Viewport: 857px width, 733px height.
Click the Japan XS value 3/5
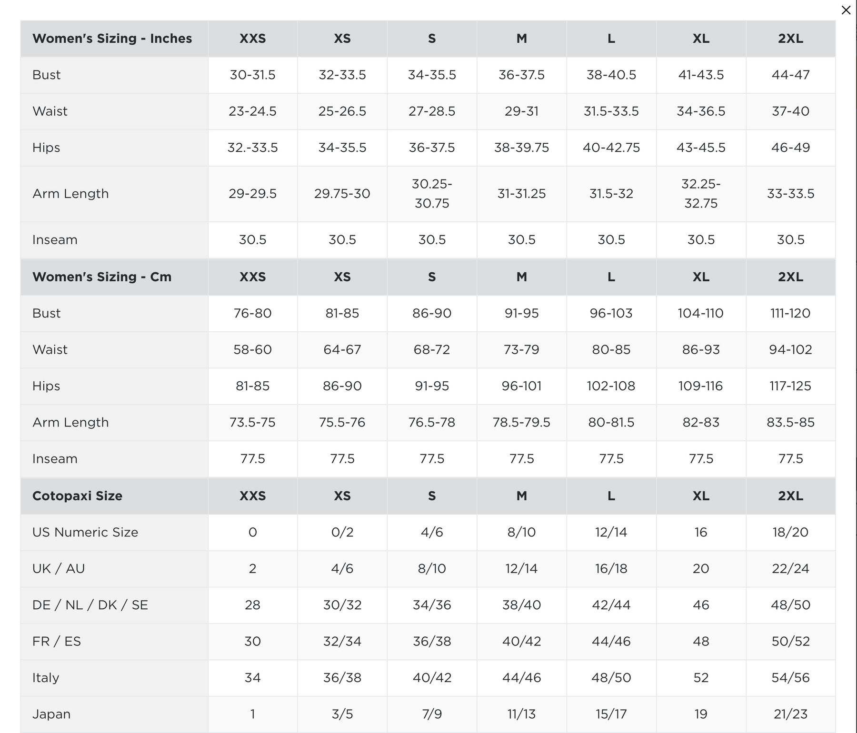(342, 714)
